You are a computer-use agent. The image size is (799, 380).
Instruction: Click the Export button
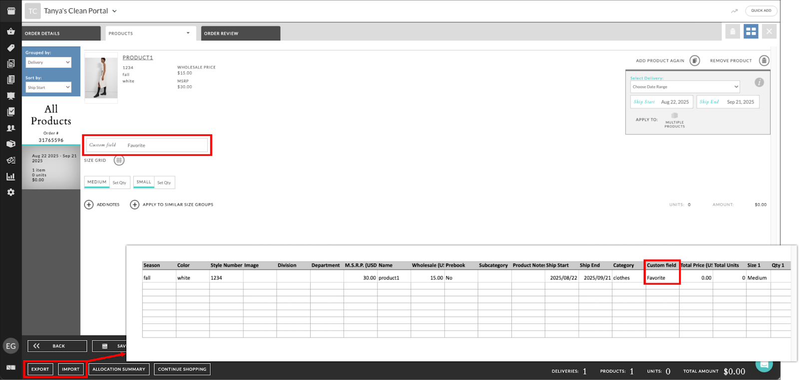point(40,370)
